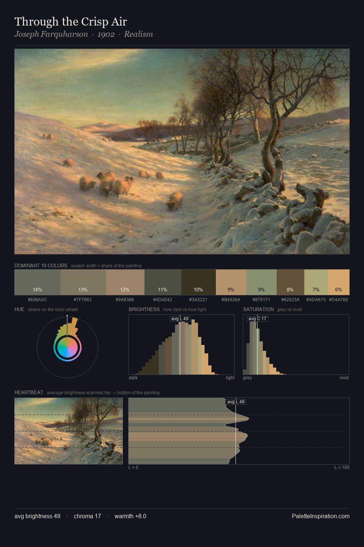The height and width of the screenshot is (547, 364).
Task: Select the #D4A76E golden swatch at 6%
Action: [339, 282]
